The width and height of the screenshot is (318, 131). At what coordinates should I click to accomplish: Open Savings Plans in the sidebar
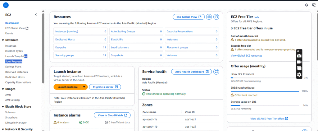pos(13,67)
